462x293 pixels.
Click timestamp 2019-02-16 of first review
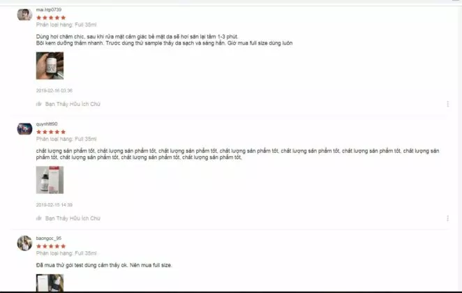54,91
